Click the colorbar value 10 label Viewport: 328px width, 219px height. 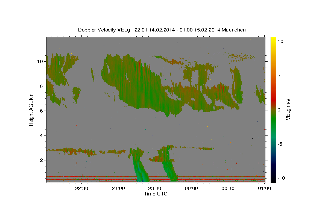pyautogui.click(x=280, y=41)
